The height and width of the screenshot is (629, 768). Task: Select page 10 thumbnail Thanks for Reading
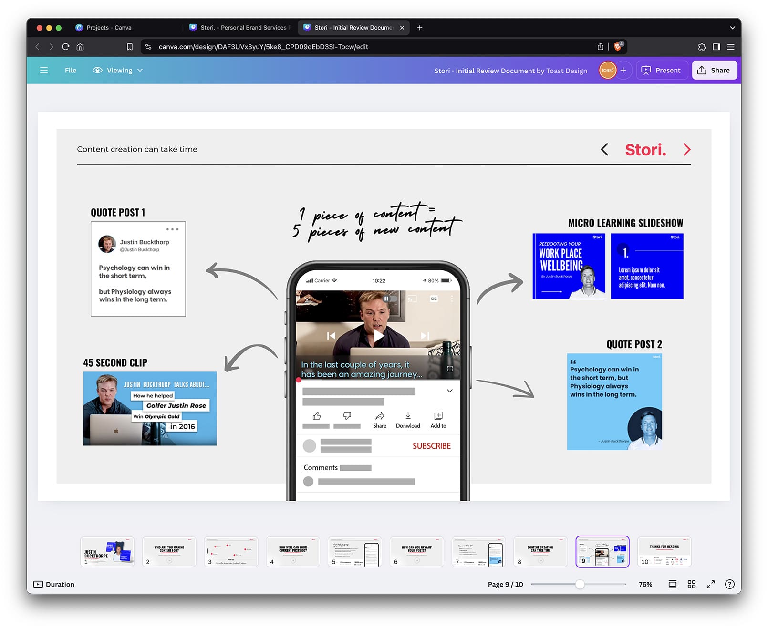[x=664, y=552]
